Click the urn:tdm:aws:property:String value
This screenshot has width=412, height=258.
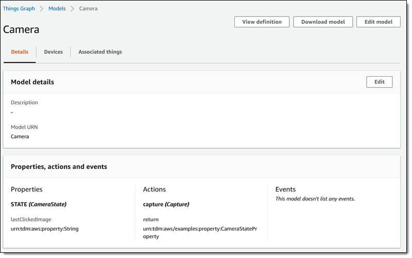click(x=45, y=229)
